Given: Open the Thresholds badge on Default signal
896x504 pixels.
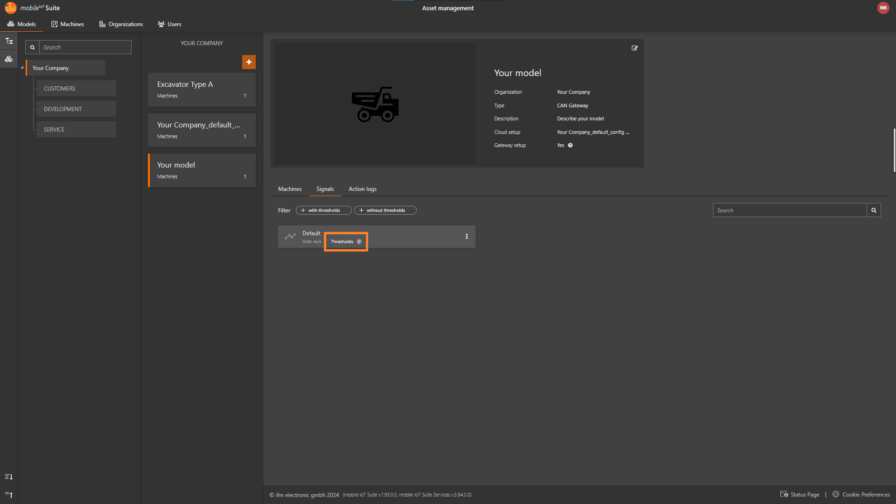Looking at the screenshot, I should [x=346, y=242].
